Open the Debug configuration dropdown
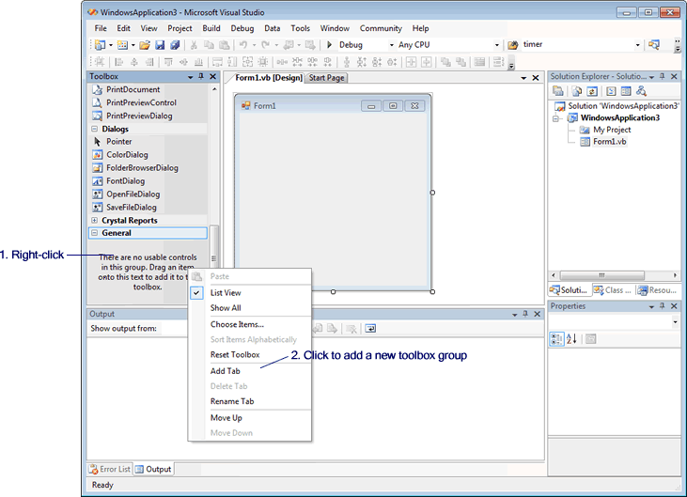This screenshot has height=497, width=687. click(x=392, y=45)
